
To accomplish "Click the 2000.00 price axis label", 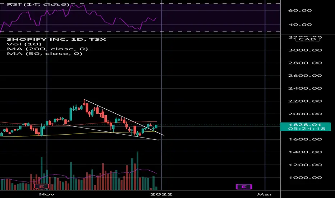I will tap(305, 114).
